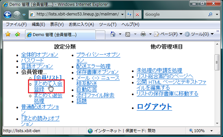Click the Internet Explorer title bar icon
The height and width of the screenshot is (137, 223).
pyautogui.click(x=5, y=5)
